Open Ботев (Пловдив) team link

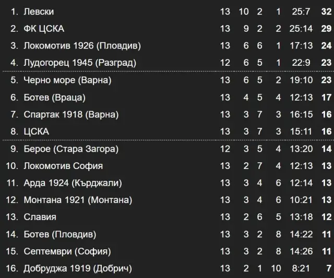click(x=59, y=234)
